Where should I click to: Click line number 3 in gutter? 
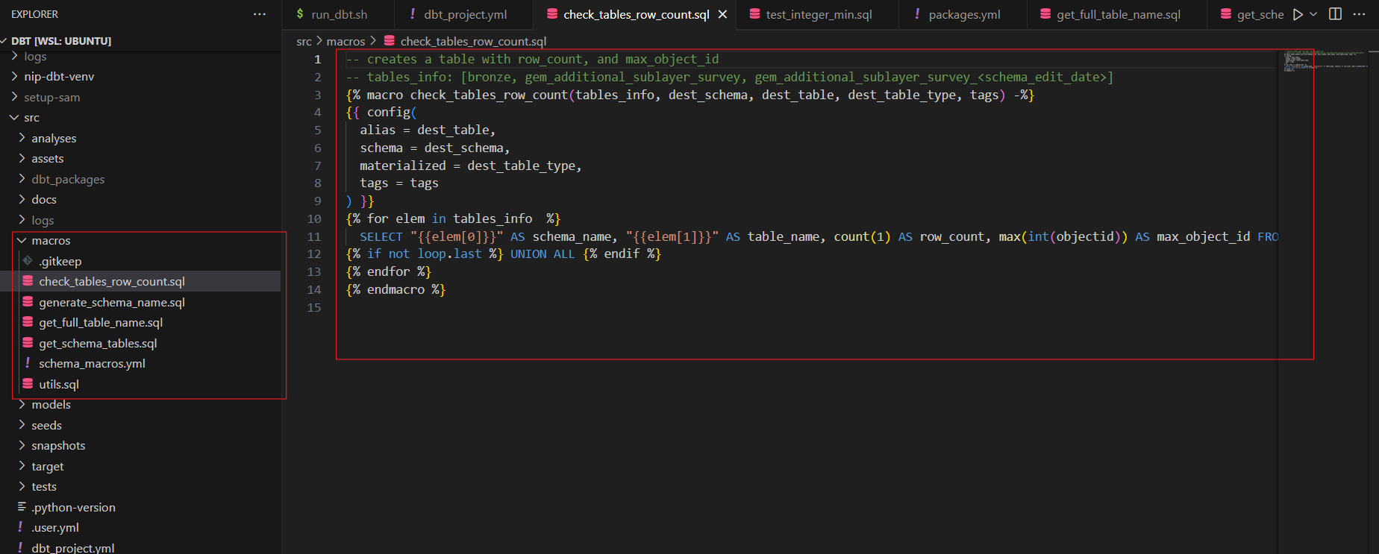318,95
